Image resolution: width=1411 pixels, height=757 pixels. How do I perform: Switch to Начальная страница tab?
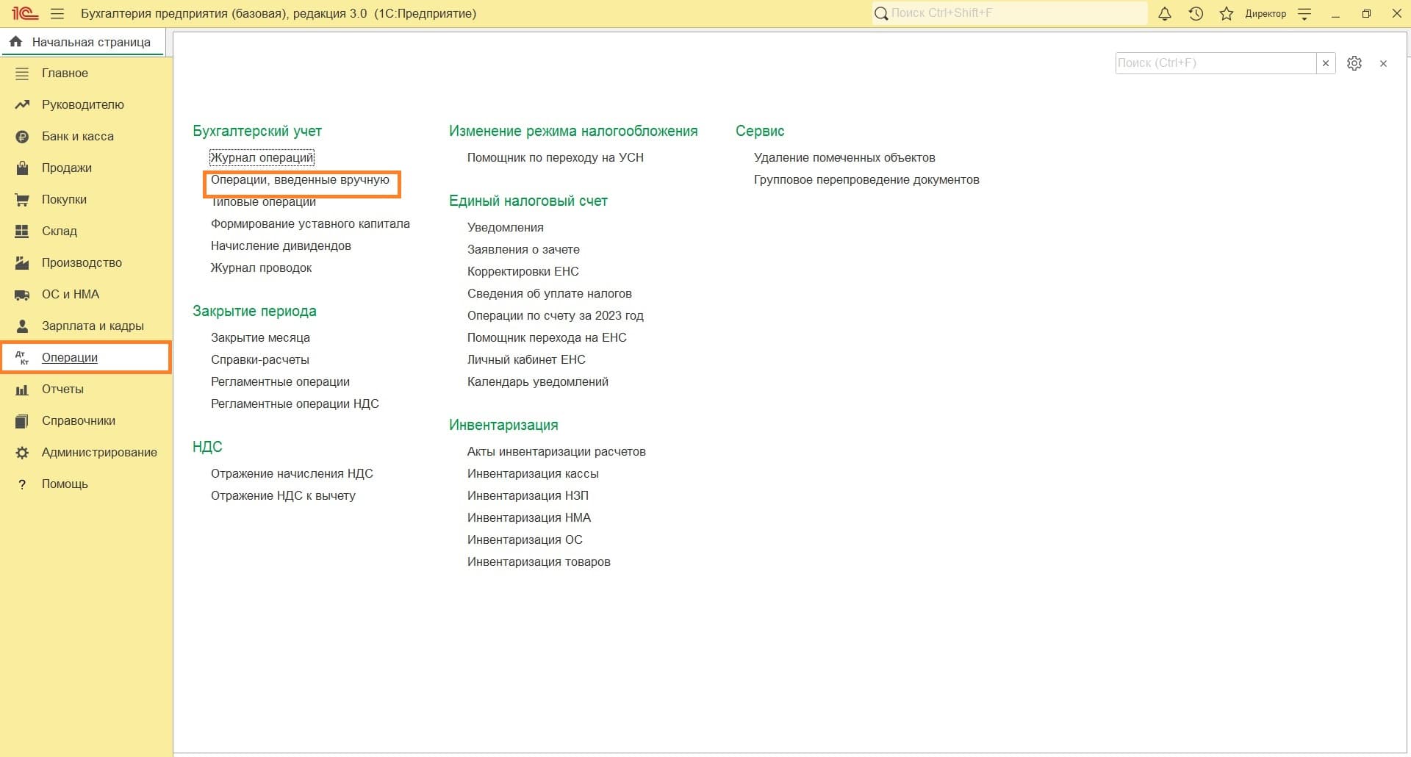(82, 42)
